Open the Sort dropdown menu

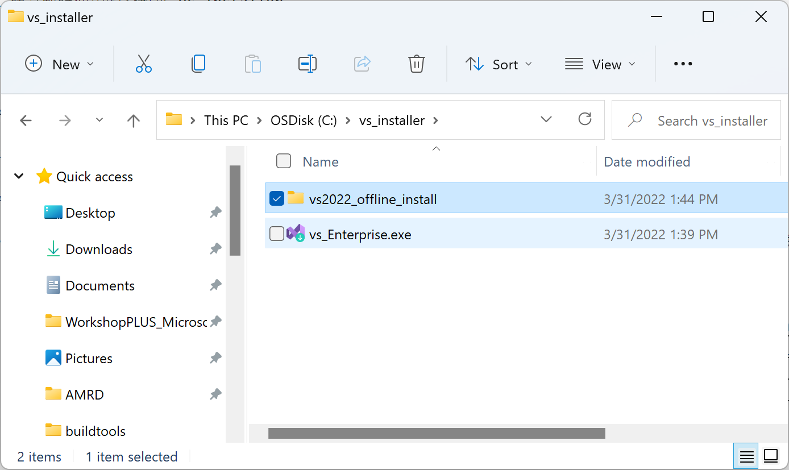coord(499,64)
